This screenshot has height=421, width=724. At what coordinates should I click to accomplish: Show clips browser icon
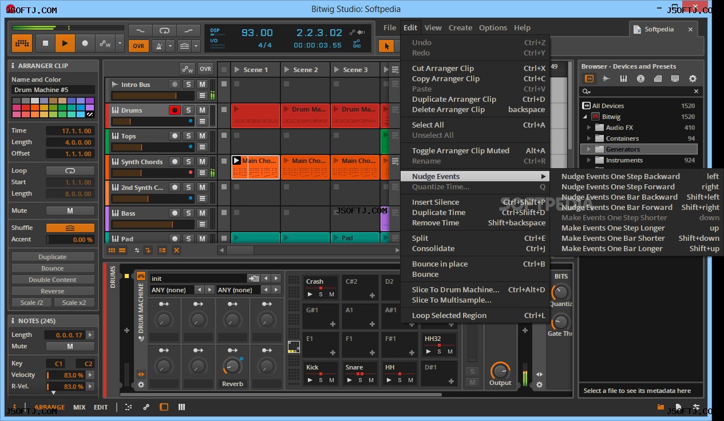pos(658,78)
